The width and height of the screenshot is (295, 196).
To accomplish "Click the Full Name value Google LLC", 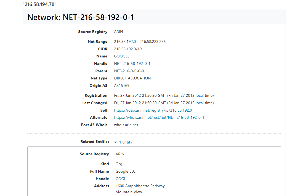I will point(125,171).
